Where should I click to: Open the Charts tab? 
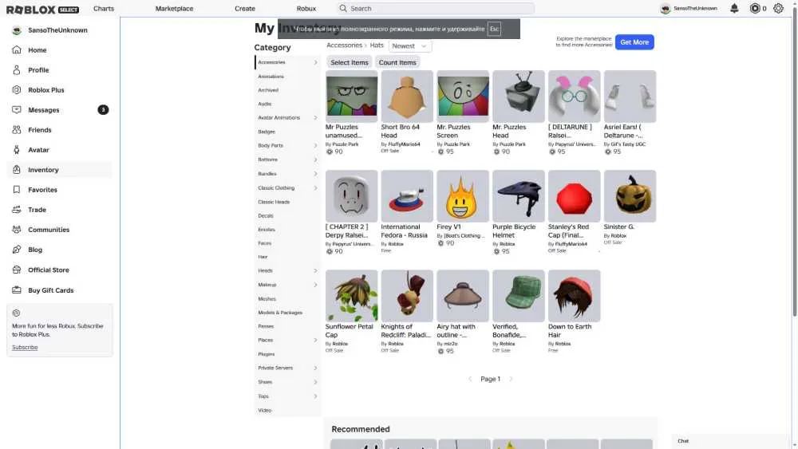coord(104,9)
